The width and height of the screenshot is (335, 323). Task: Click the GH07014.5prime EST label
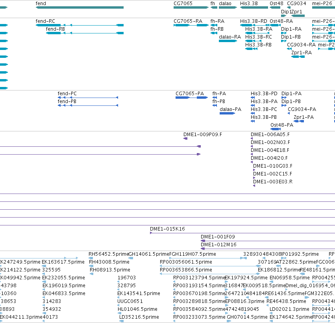coord(247,317)
